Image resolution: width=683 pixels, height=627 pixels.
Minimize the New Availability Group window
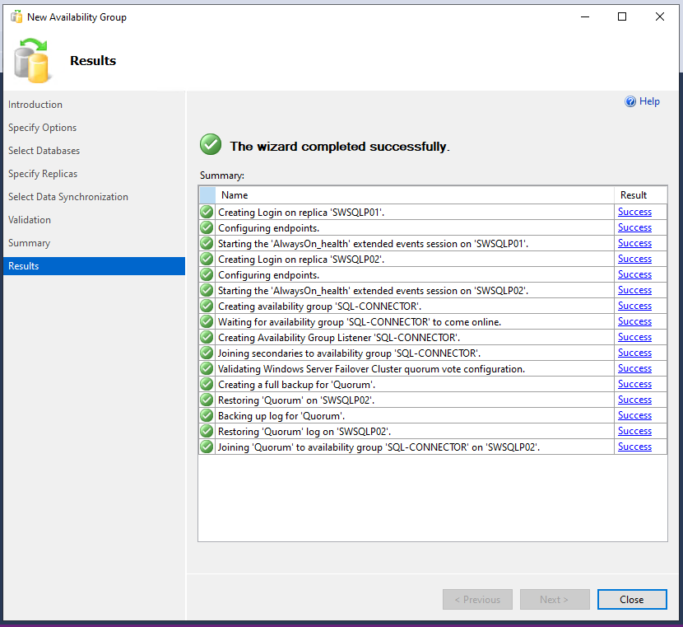(585, 16)
